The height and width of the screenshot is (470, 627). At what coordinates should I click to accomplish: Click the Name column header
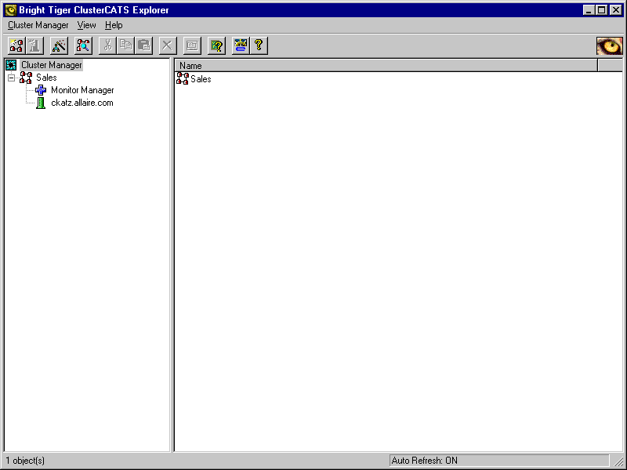coord(384,66)
